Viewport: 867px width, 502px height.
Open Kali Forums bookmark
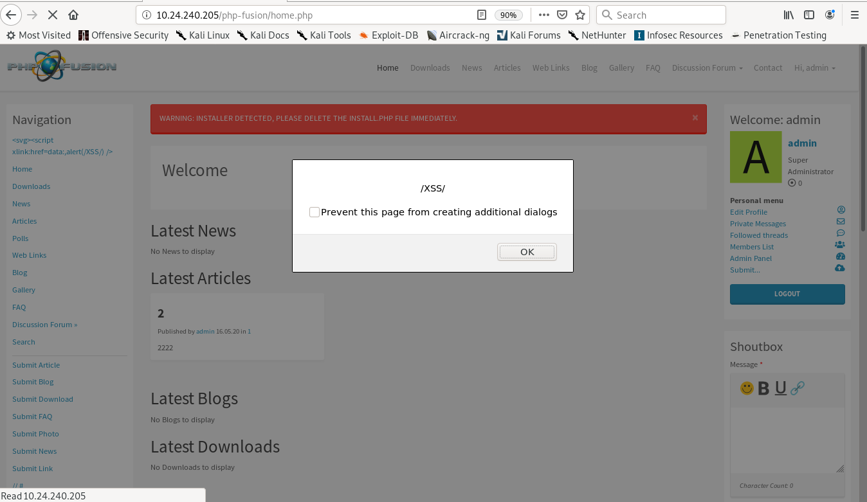pos(529,35)
